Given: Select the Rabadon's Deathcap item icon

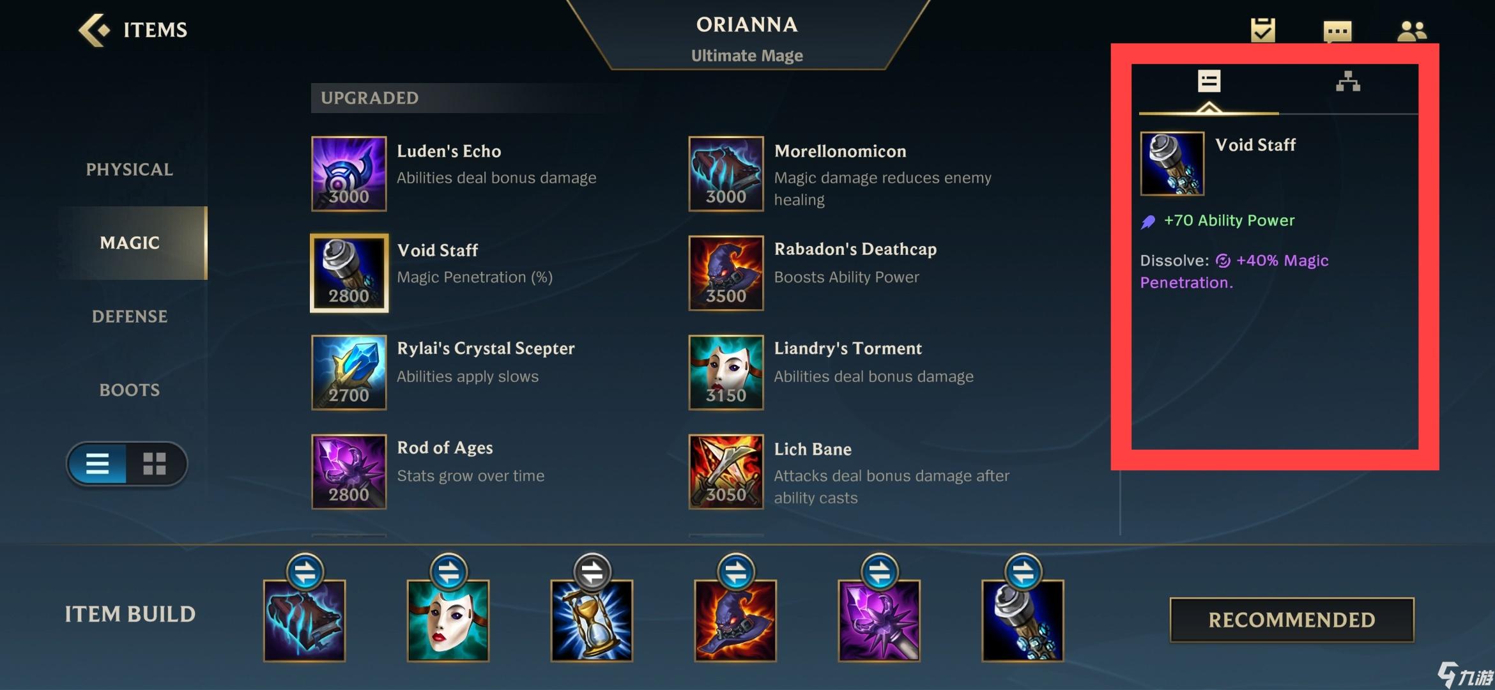Looking at the screenshot, I should tap(726, 273).
